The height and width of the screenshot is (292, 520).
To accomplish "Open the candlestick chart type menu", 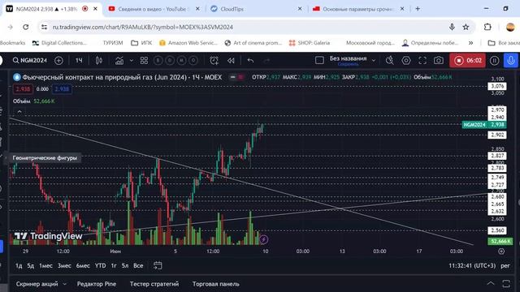I will (99, 61).
